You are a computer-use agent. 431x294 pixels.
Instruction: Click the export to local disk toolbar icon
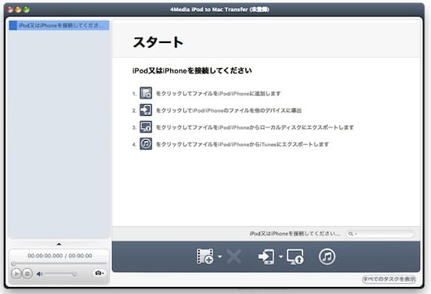coord(295,256)
